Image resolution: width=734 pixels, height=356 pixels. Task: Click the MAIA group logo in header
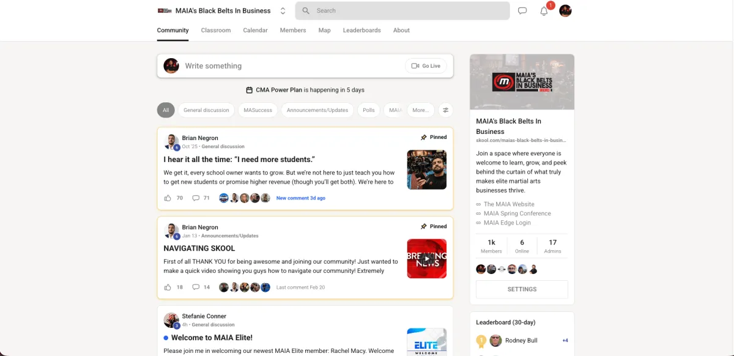click(164, 11)
